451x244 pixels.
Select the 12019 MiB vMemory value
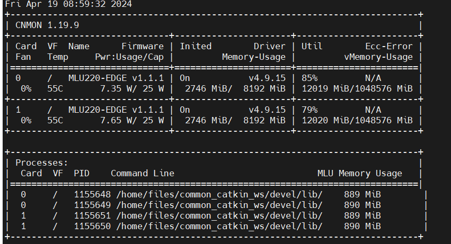coord(325,88)
